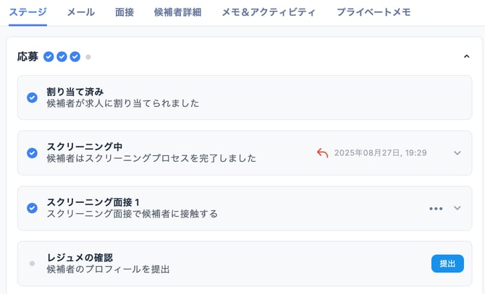
Task: Click the red undo arrow in スクリーニング中
Action: coord(323,152)
